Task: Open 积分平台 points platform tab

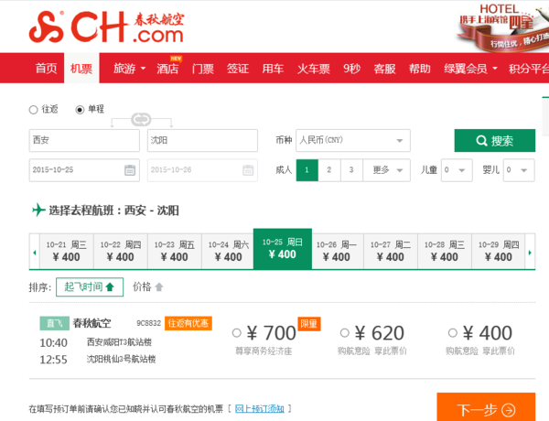Action: [529, 69]
